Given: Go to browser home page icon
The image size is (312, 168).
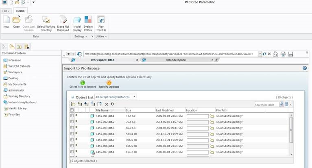Looking at the screenshot, I should pyautogui.click(x=275, y=54).
